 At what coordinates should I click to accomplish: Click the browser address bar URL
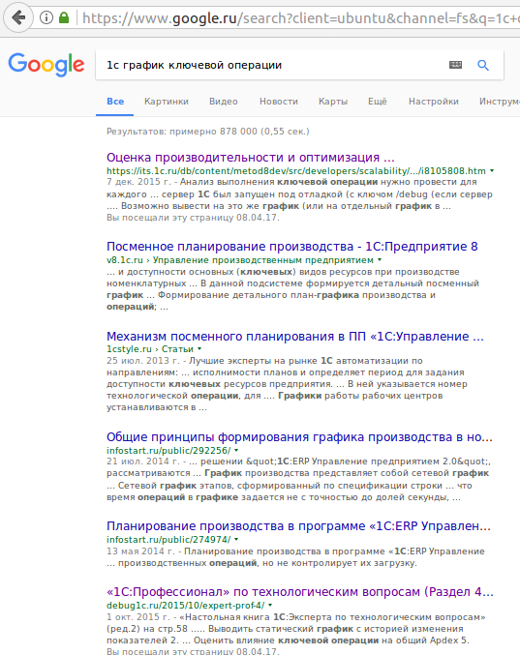click(x=300, y=18)
